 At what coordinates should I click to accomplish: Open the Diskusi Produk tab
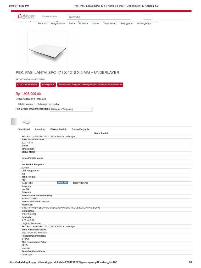(x=58, y=129)
